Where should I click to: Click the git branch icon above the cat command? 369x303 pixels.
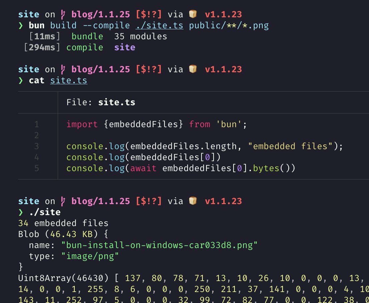tap(63, 69)
